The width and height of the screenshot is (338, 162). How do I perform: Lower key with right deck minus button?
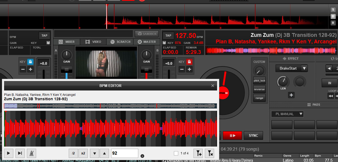[182, 70]
